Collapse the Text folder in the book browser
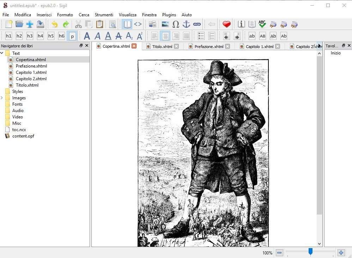The image size is (352, 258). tap(2, 53)
